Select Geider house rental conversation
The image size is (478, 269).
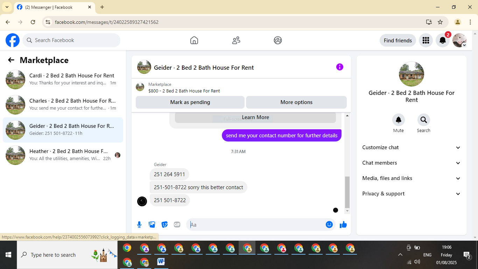tap(63, 130)
